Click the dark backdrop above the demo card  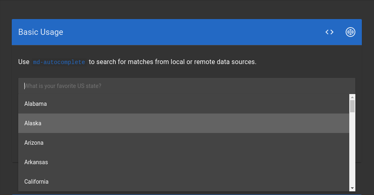point(187,10)
